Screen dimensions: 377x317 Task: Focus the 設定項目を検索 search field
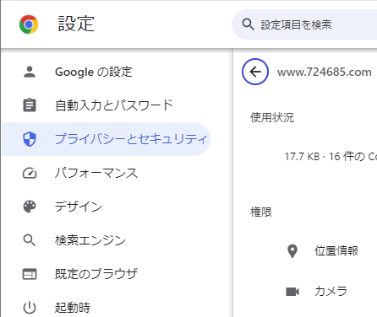(x=304, y=24)
